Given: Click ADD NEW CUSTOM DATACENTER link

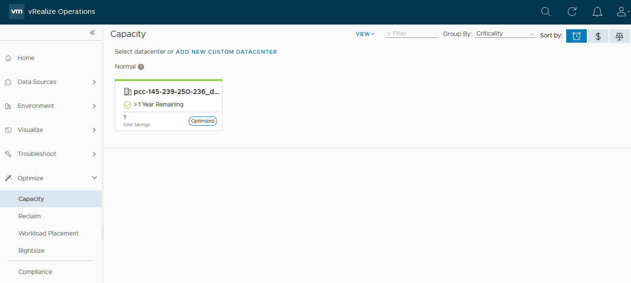Looking at the screenshot, I should pos(226,52).
